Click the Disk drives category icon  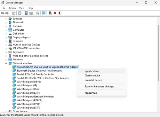click(10, 34)
